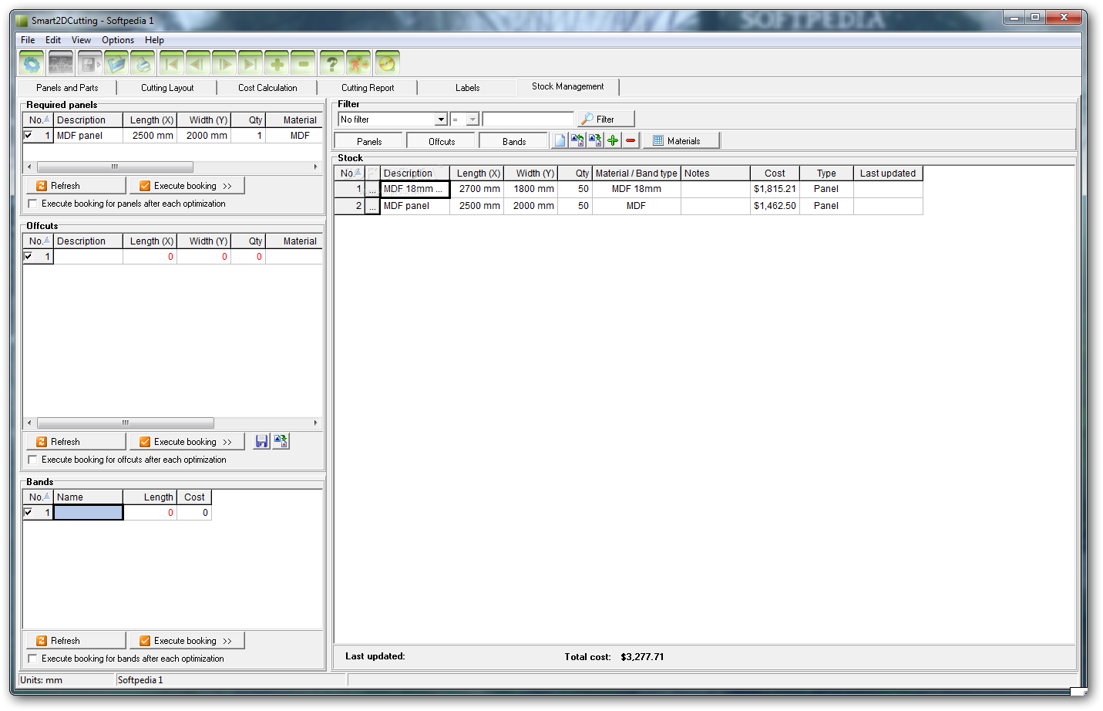Click ellipsis button in MDF 18mm row
The image size is (1103, 711).
372,189
